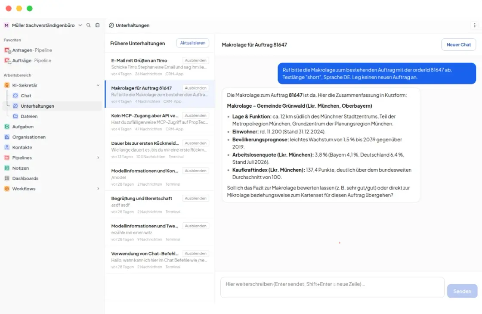482x314 pixels.
Task: Hide the 'Modellinformationen und Twe...' conversation
Action: [195, 226]
